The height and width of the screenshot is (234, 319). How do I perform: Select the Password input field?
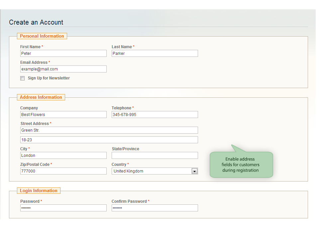click(63, 208)
